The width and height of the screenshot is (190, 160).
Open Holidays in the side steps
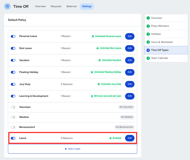tap(166, 34)
